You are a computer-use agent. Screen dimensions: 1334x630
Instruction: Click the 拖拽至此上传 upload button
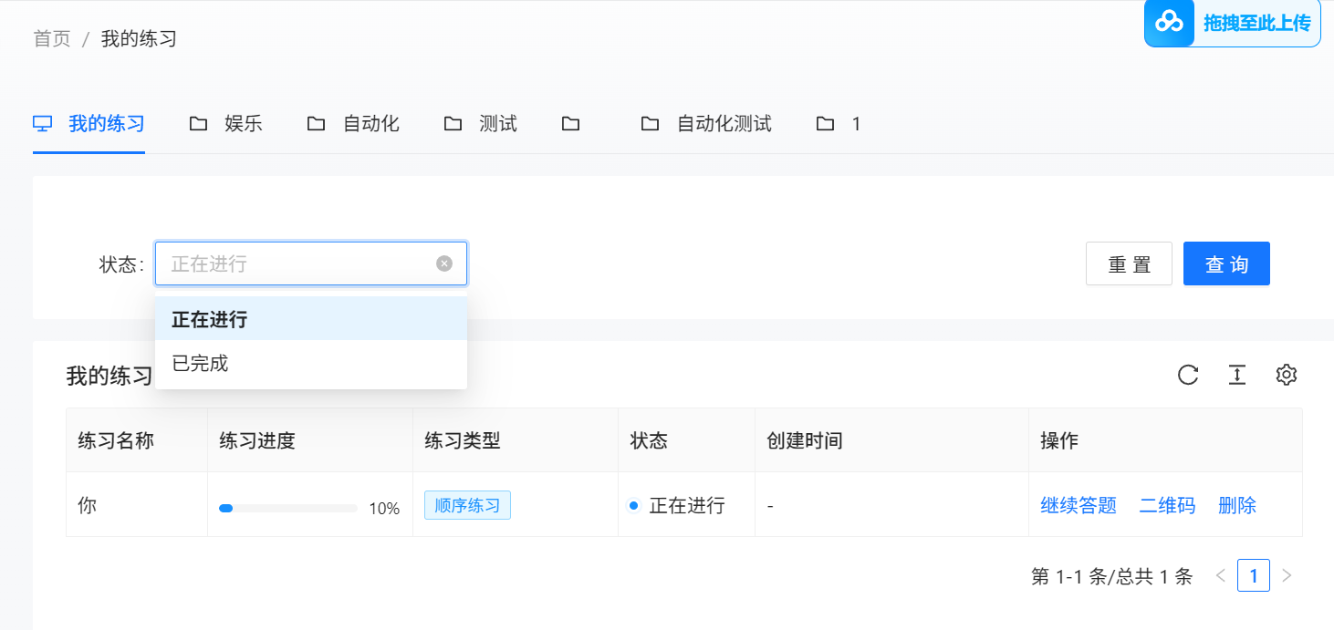(x=1233, y=23)
